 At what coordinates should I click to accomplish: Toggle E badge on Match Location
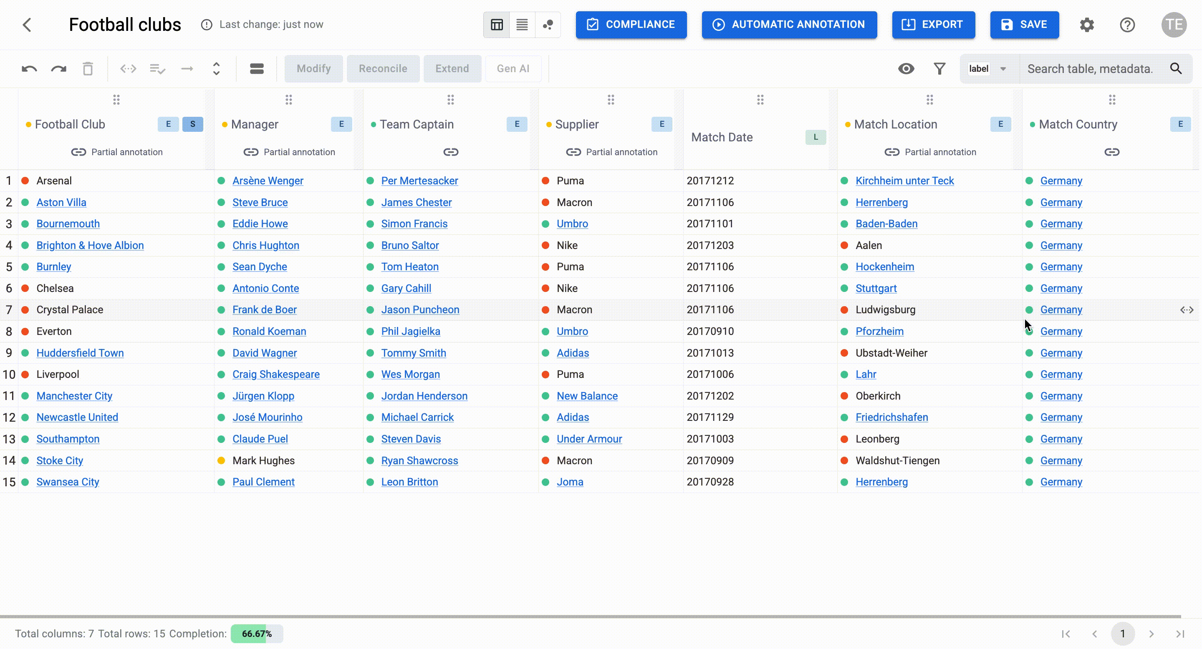tap(1000, 124)
